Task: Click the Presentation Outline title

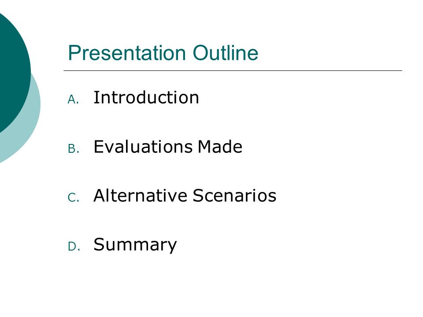Action: click(163, 53)
